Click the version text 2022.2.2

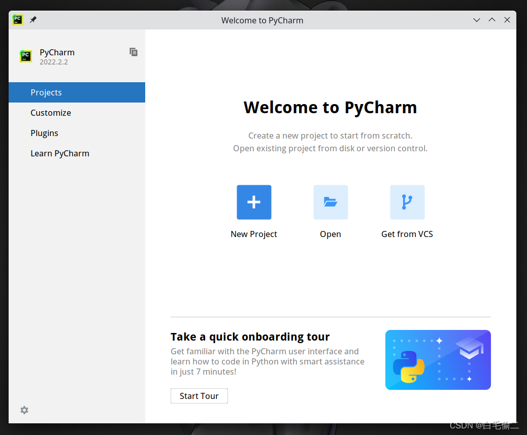tap(54, 62)
